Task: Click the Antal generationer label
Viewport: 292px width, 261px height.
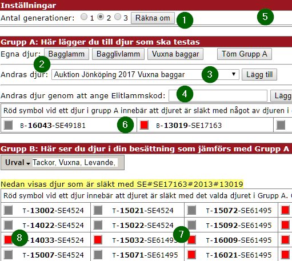Action: point(37,18)
